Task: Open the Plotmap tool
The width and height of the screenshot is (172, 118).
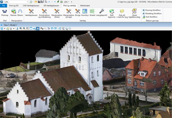Action: pyautogui.click(x=5, y=13)
